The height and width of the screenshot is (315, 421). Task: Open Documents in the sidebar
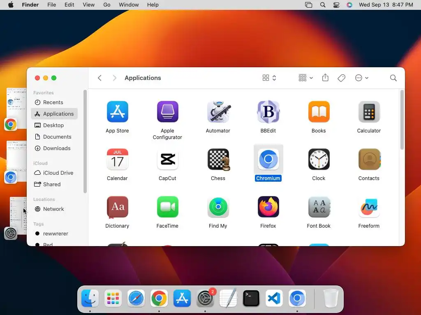pos(54,137)
